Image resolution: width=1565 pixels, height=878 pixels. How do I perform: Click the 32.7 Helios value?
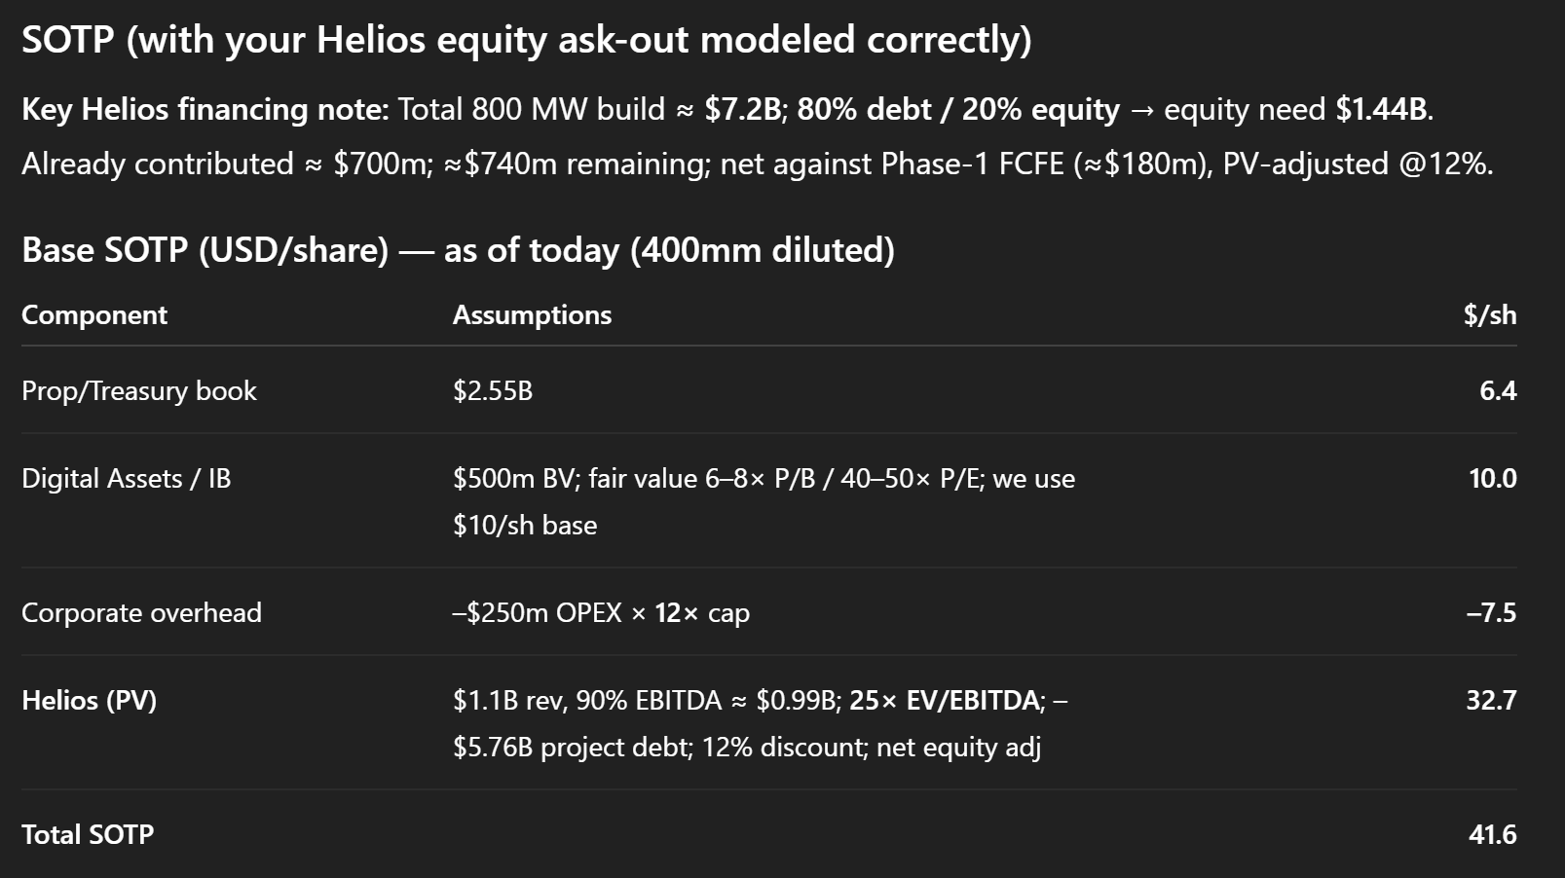pyautogui.click(x=1492, y=700)
